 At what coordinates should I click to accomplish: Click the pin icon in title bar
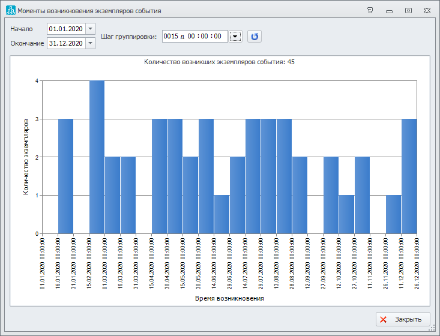(x=370, y=11)
